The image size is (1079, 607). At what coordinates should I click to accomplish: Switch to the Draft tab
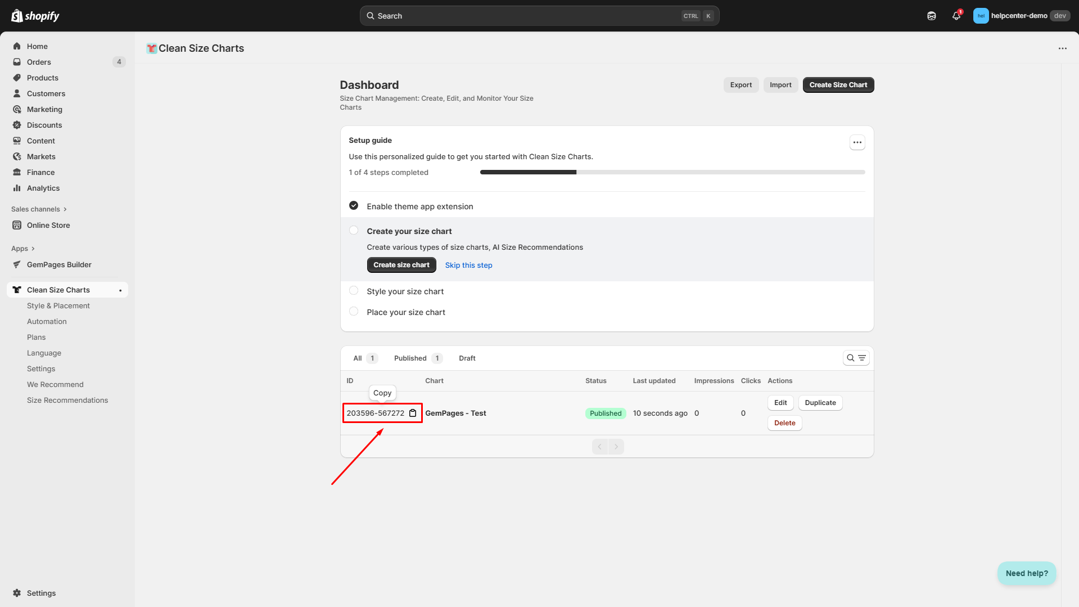pos(467,358)
